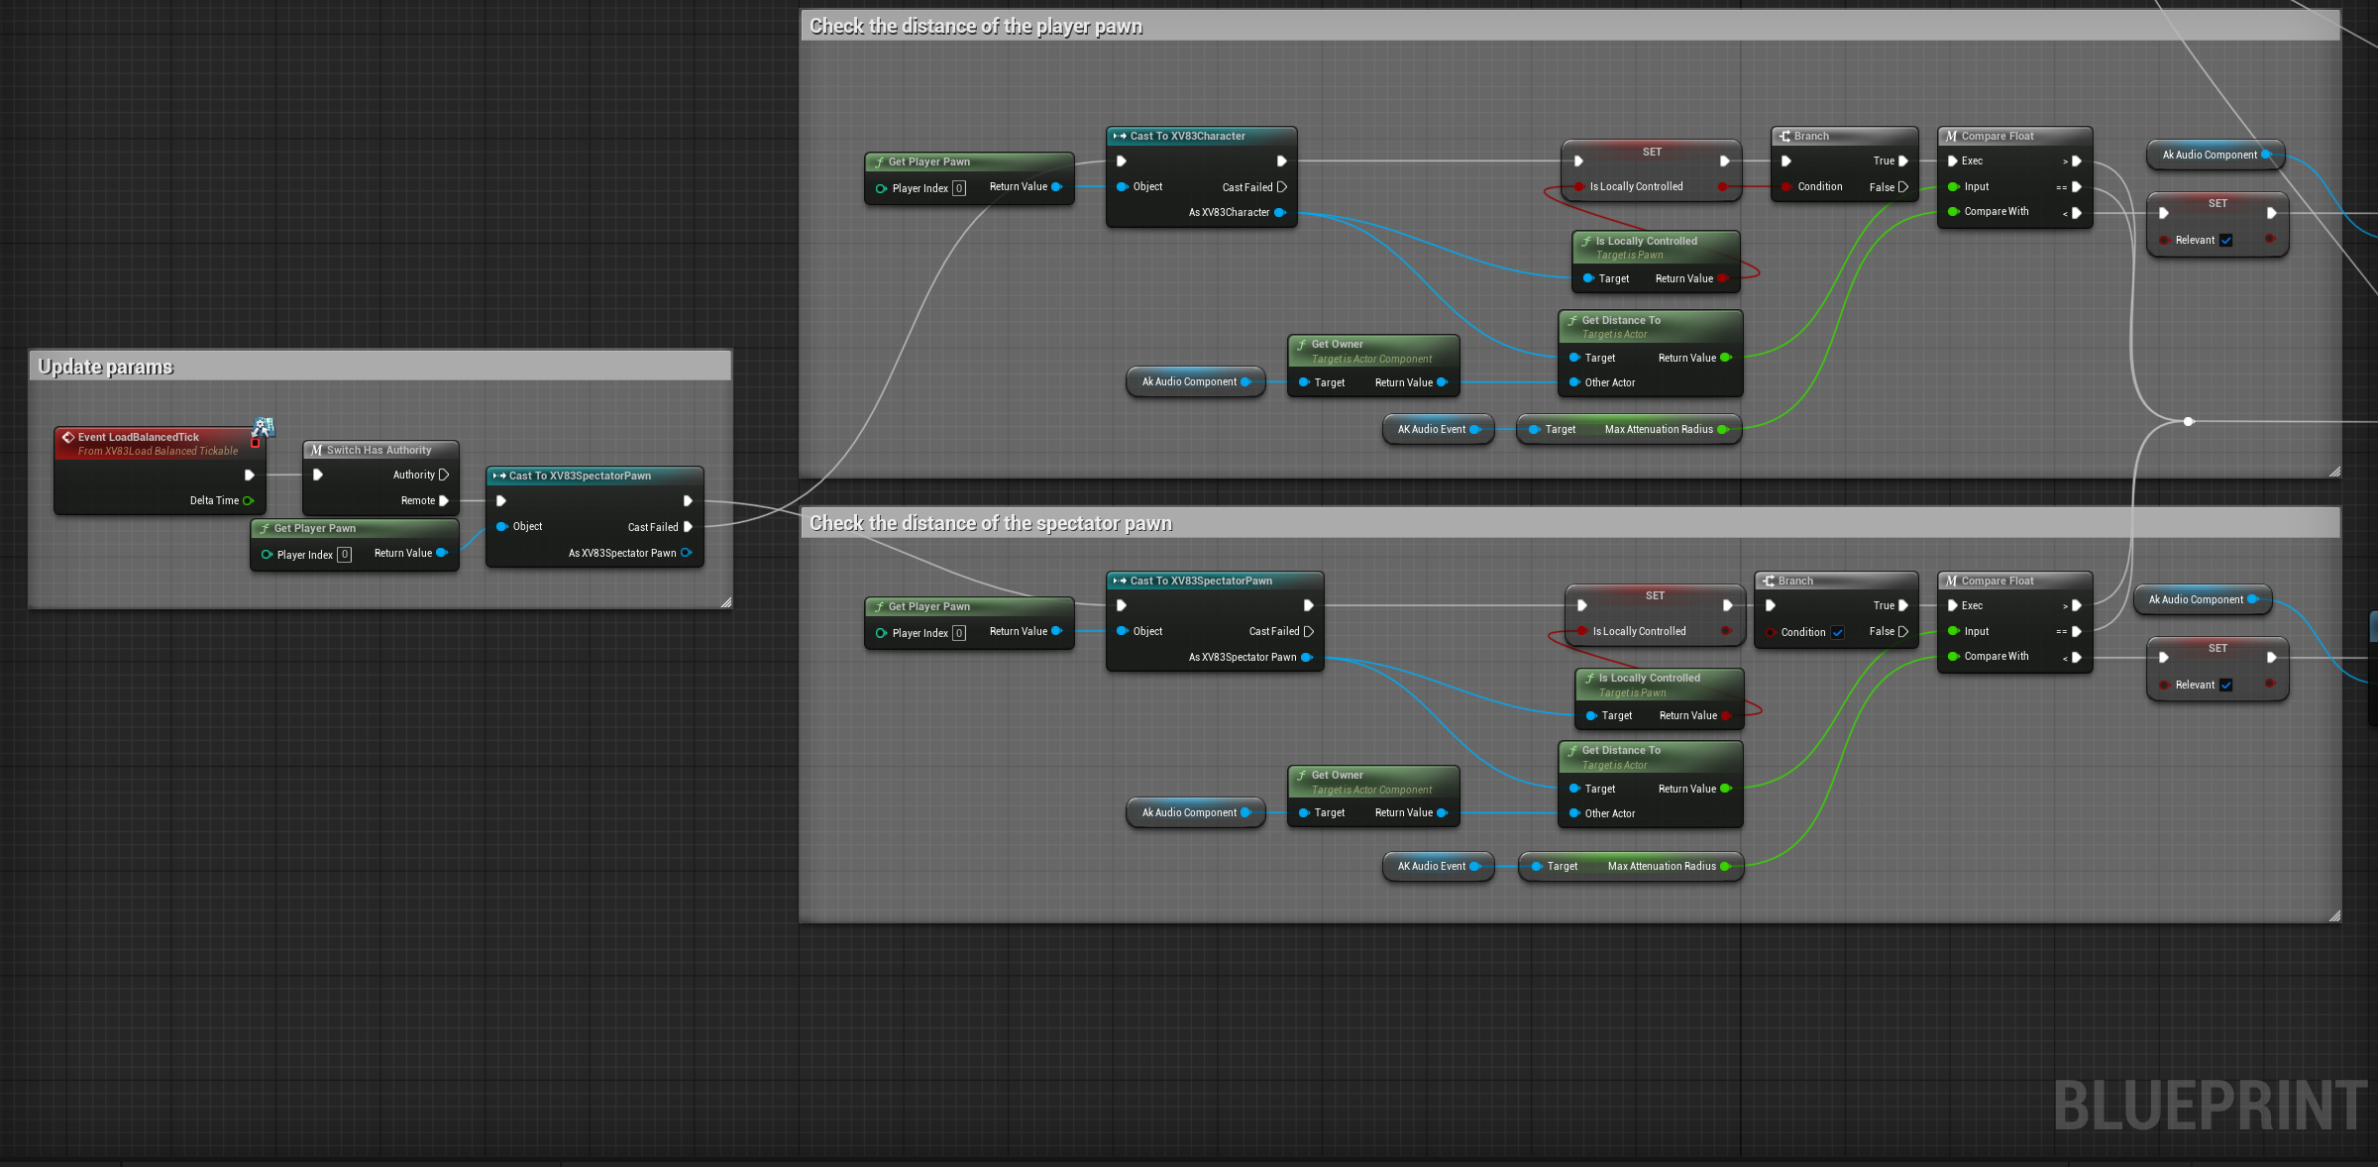Image resolution: width=2378 pixels, height=1167 pixels.
Task: Click the red delegate pin on Event LoadBalancedTick
Action: tap(255, 442)
